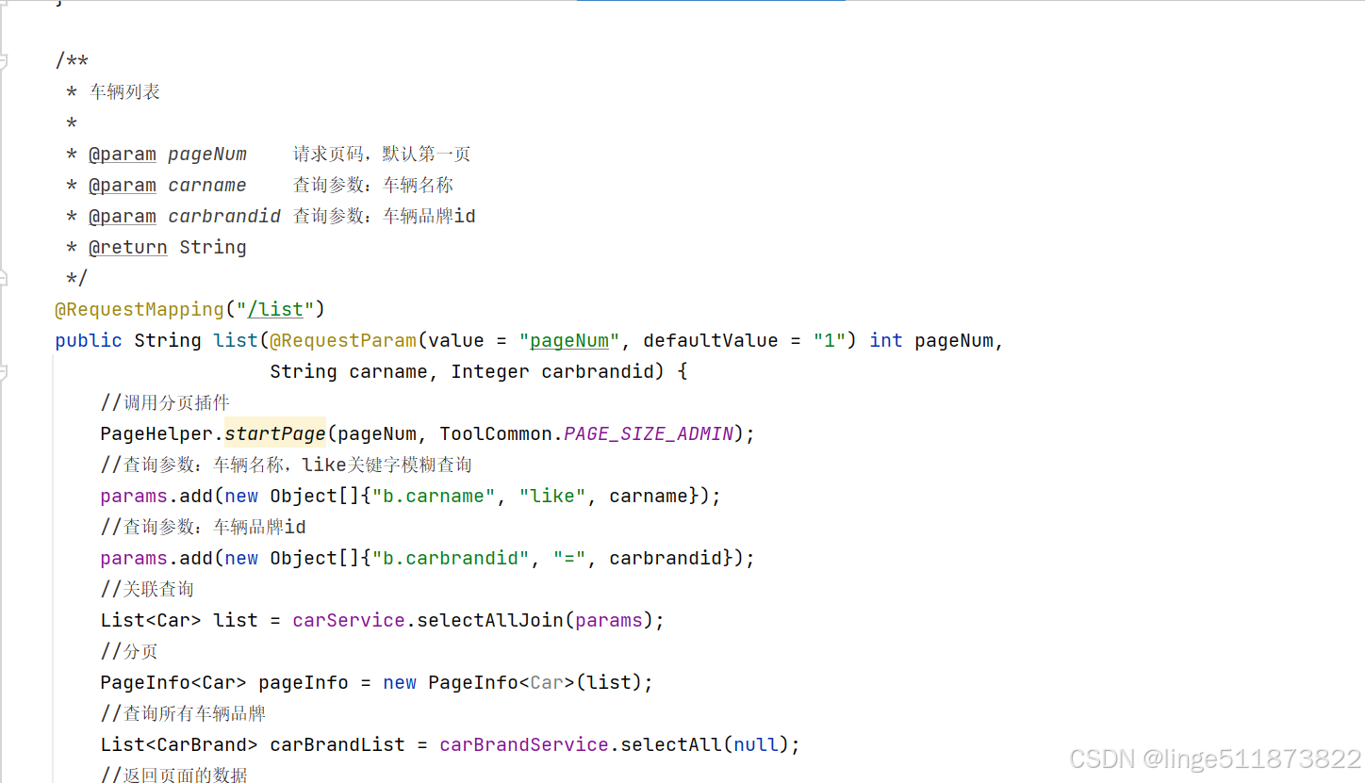Click the selectAll method call
The image size is (1365, 783).
[671, 744]
